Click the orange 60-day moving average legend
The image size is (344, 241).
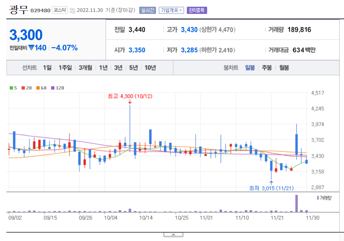[41, 88]
